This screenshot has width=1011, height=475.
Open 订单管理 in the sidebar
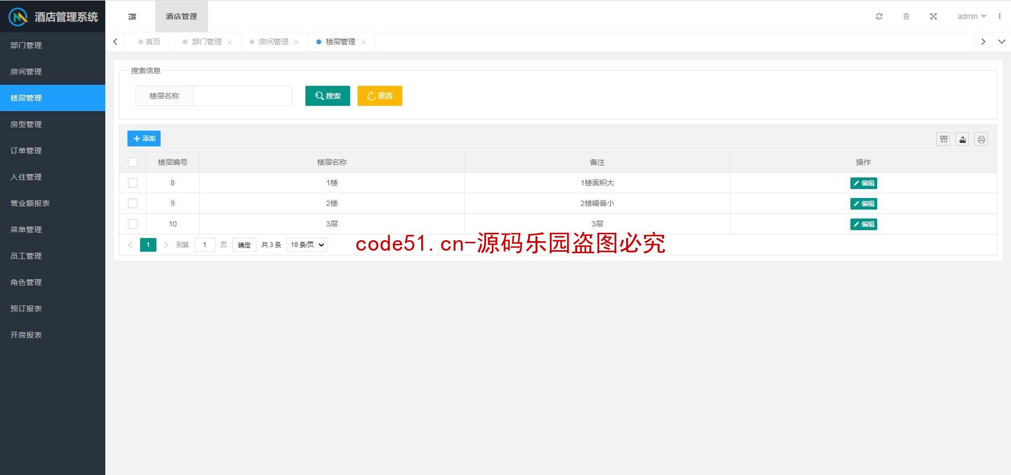point(53,151)
